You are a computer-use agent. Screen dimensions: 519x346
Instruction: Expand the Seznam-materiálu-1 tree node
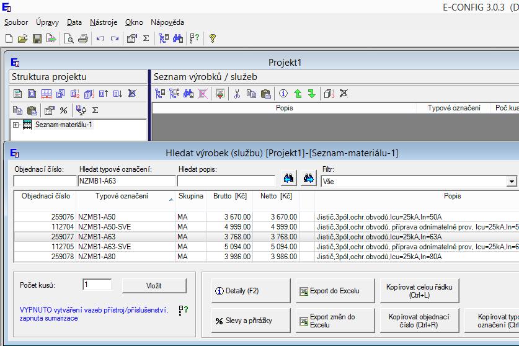(16, 125)
